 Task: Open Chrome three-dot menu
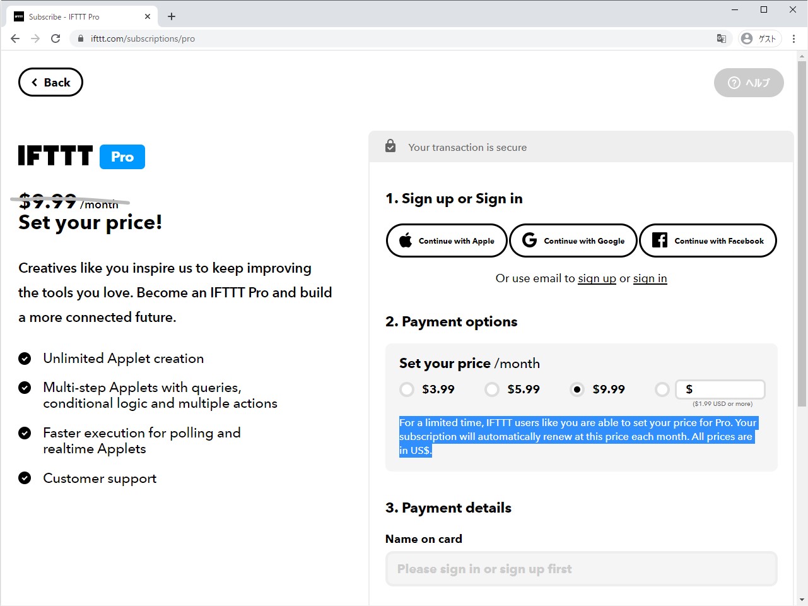click(x=793, y=39)
